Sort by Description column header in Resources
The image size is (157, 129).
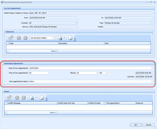coord(81,43)
